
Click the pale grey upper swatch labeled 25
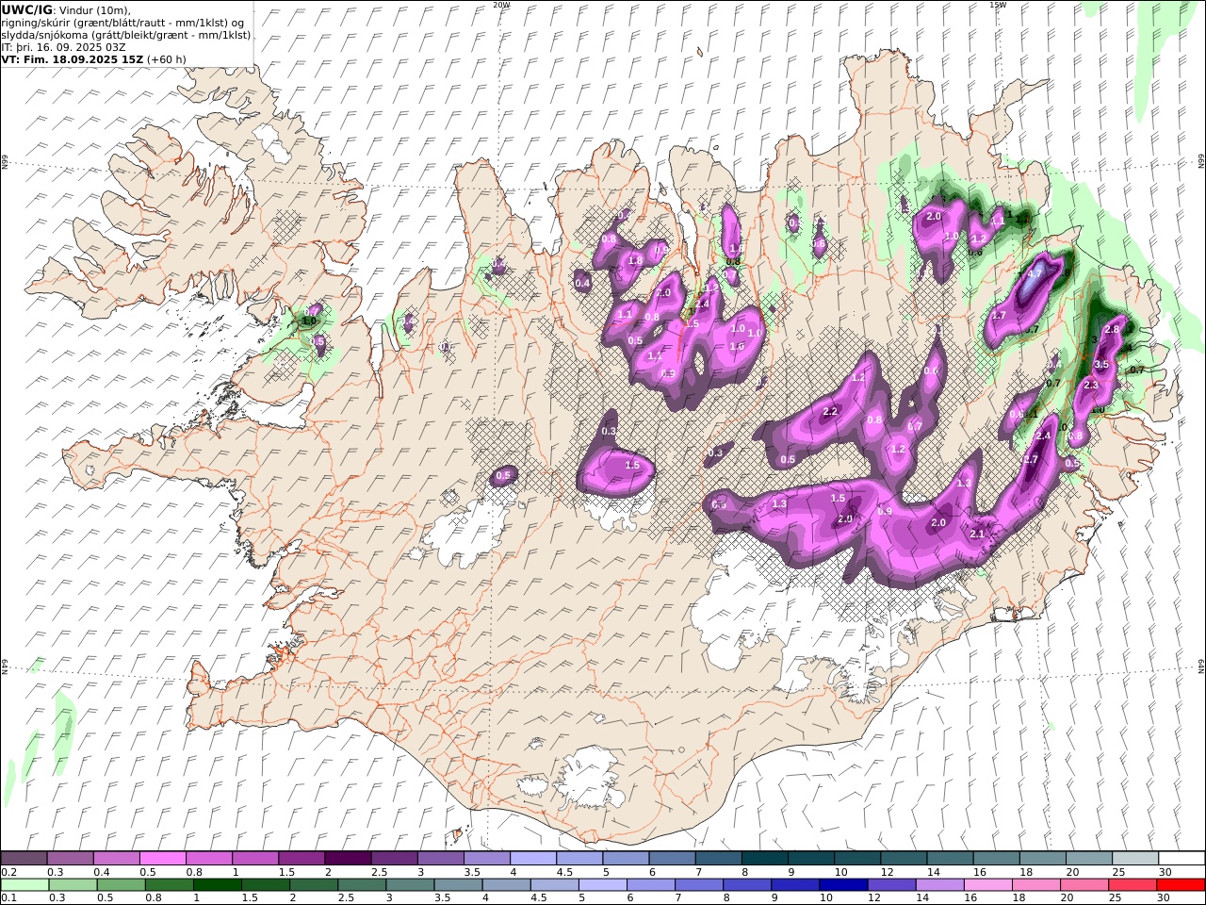pos(1135,858)
